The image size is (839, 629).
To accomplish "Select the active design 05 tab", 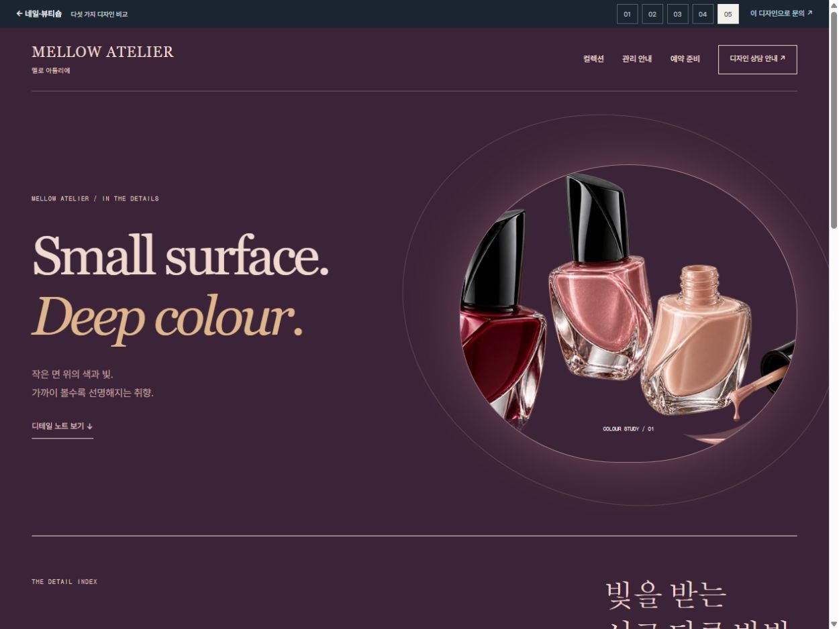I will tap(728, 14).
